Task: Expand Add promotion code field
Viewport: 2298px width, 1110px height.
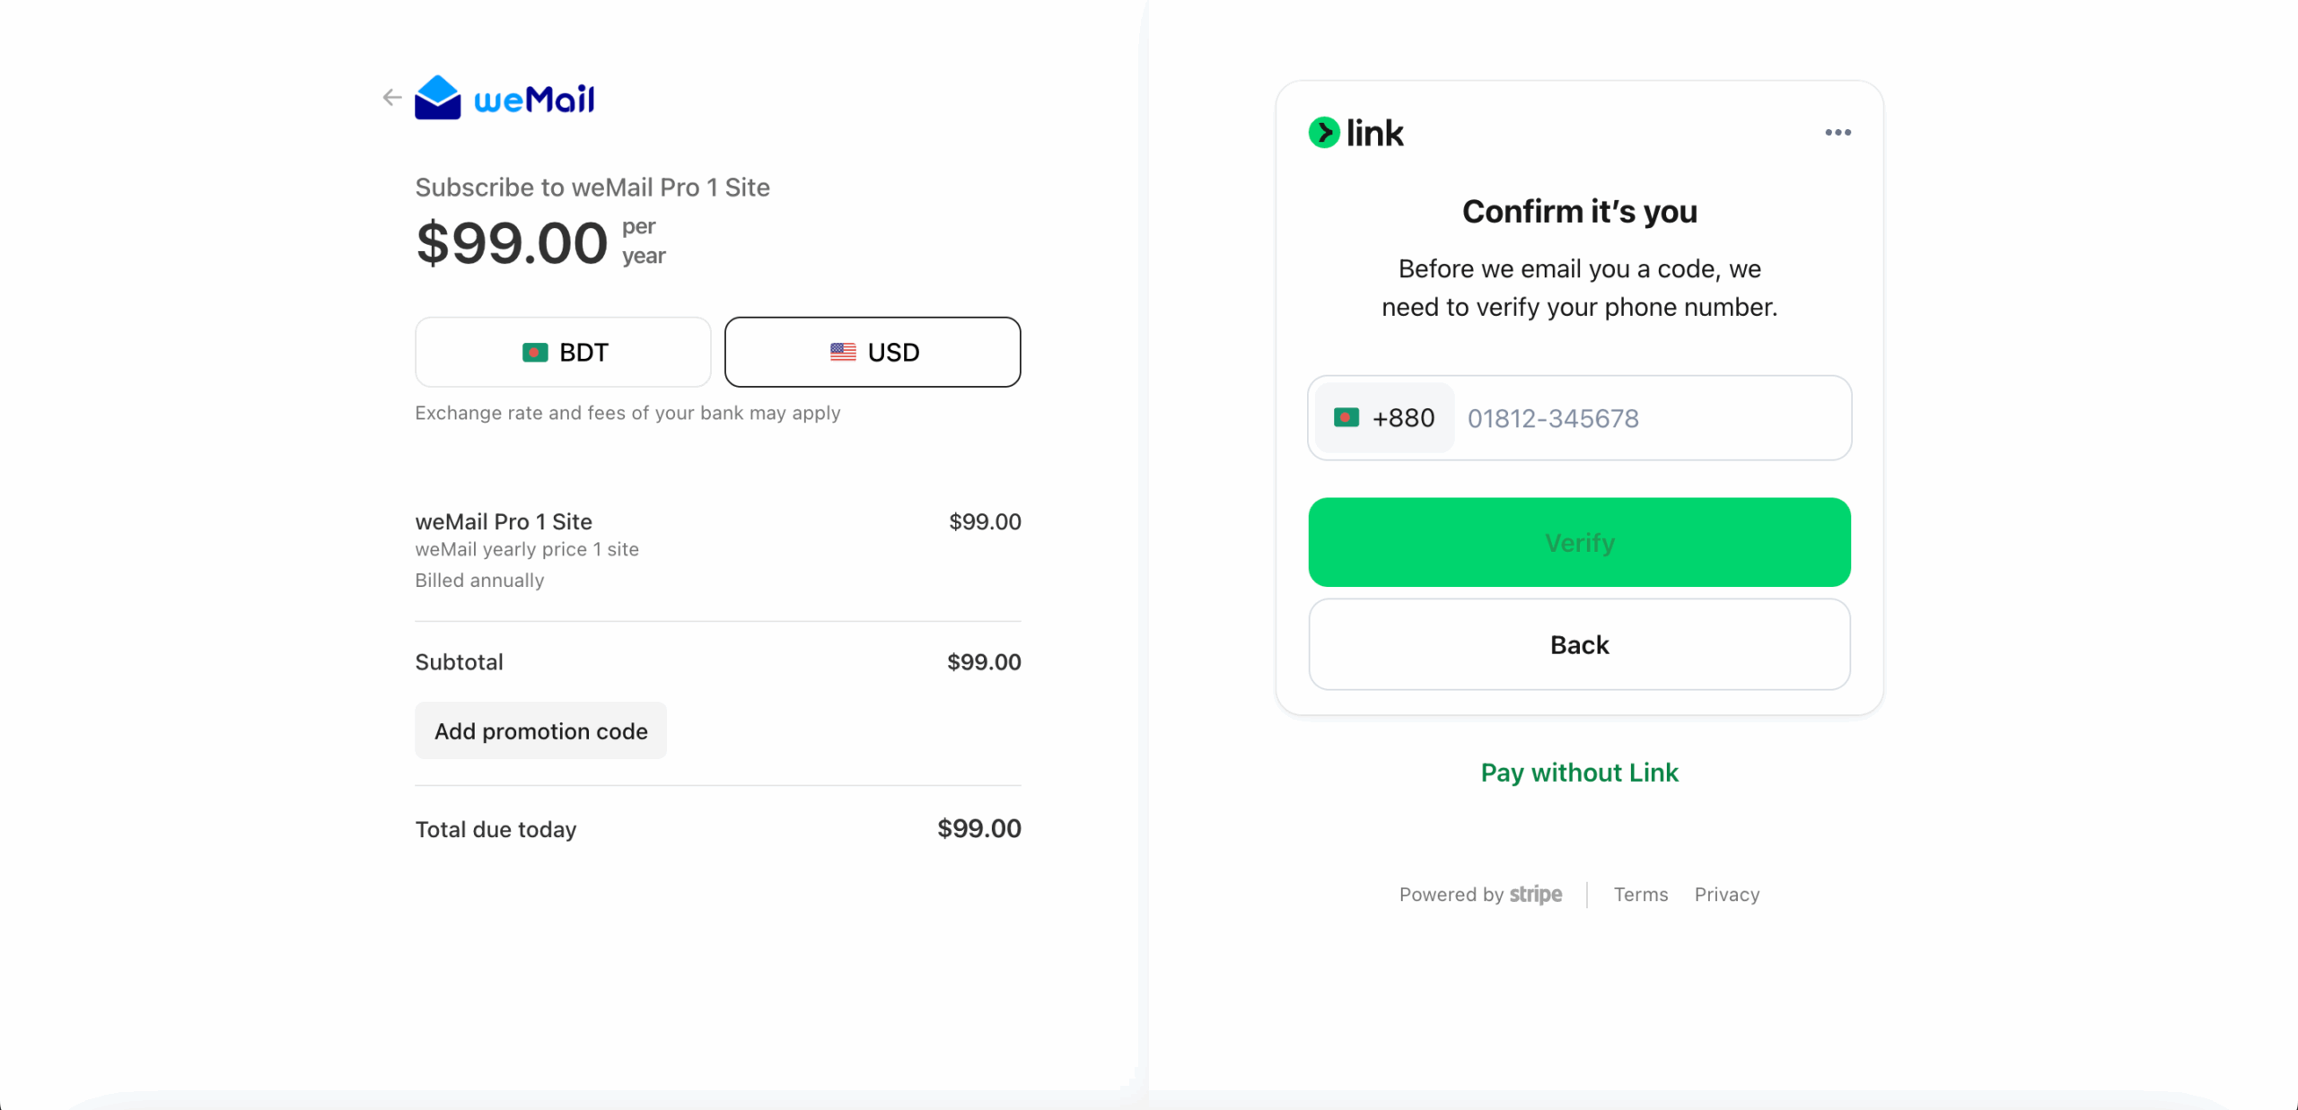Action: (540, 731)
